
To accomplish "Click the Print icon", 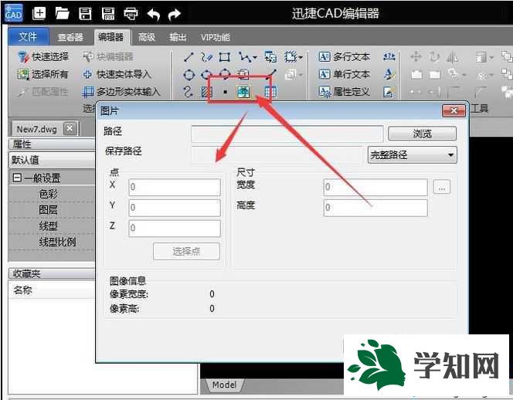I will coord(131,14).
